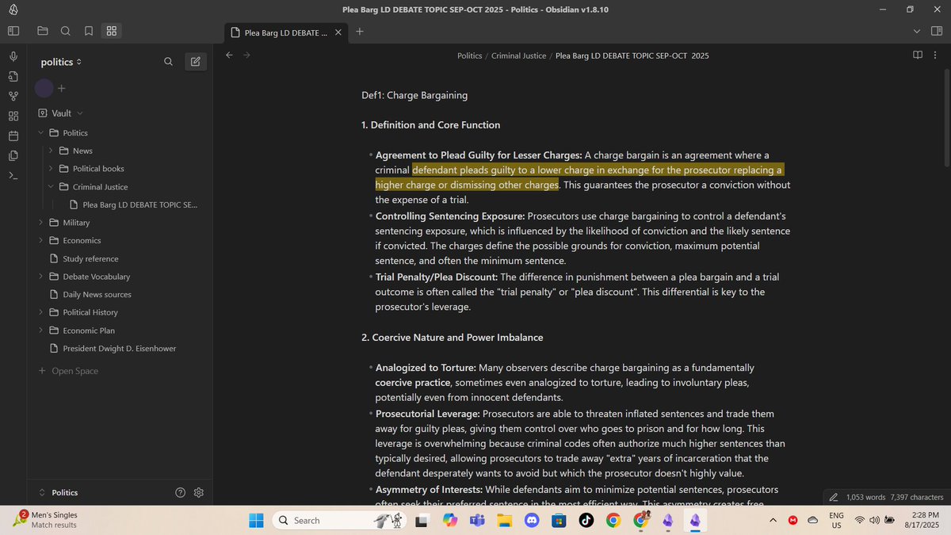Open the templates copy-pages ribbon icon
The image size is (951, 535).
(x=13, y=156)
